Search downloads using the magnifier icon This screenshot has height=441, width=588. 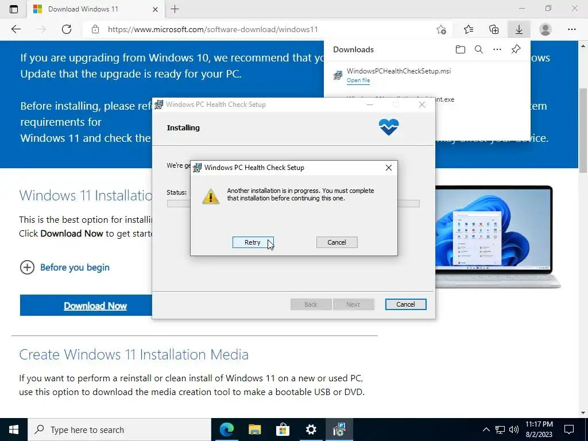coord(479,49)
